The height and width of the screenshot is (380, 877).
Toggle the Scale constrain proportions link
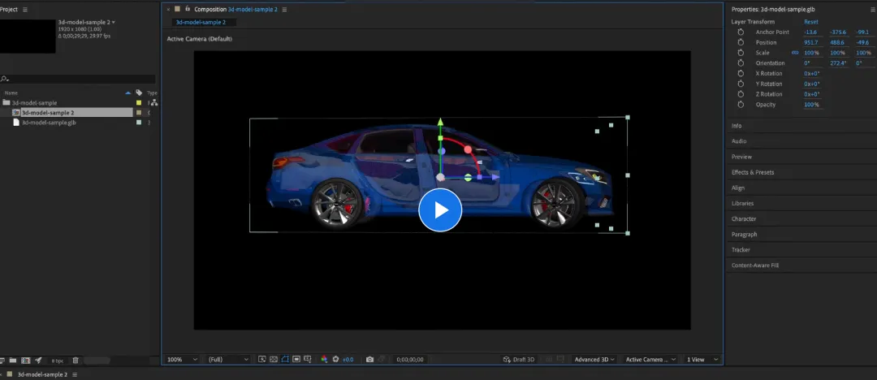click(x=794, y=53)
